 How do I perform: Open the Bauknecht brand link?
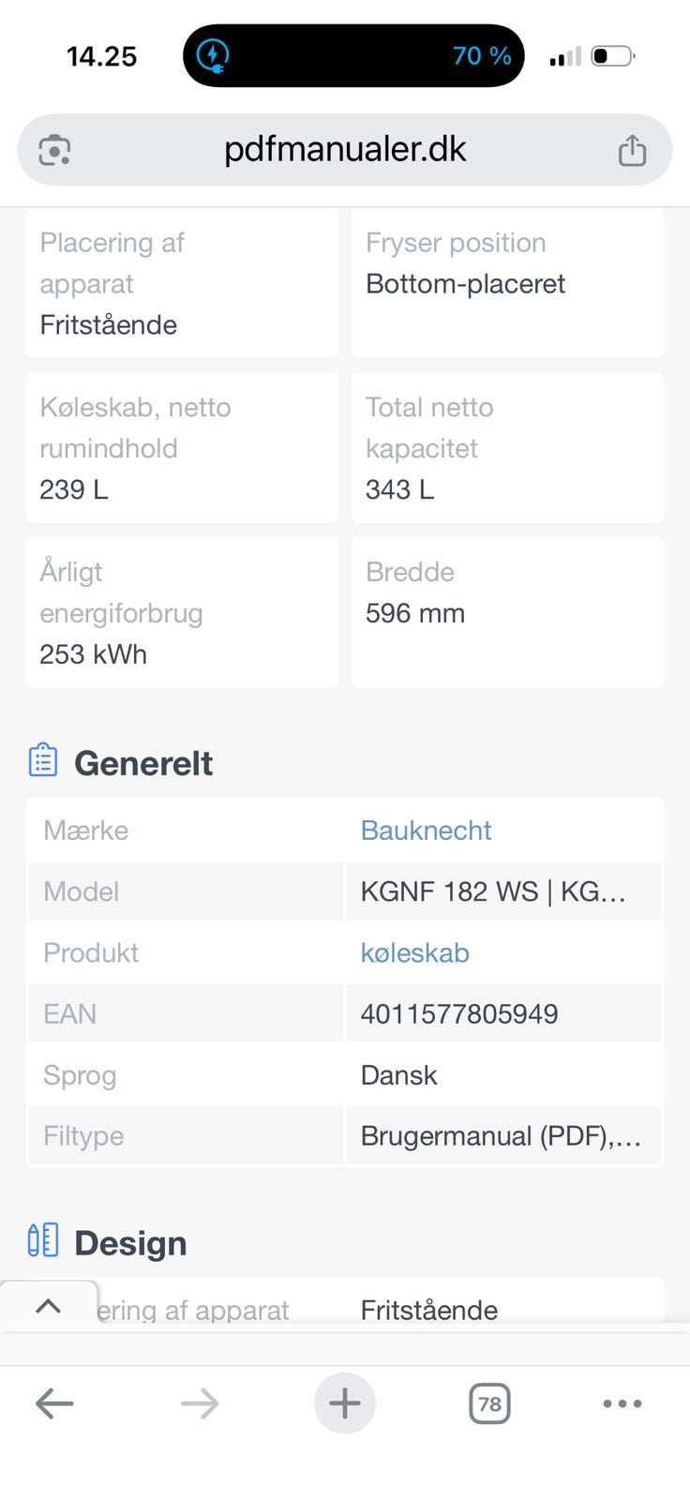(426, 831)
